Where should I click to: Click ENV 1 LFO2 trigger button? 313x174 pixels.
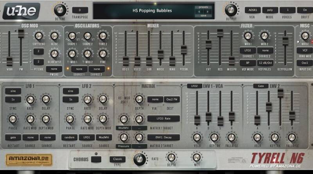point(194,86)
